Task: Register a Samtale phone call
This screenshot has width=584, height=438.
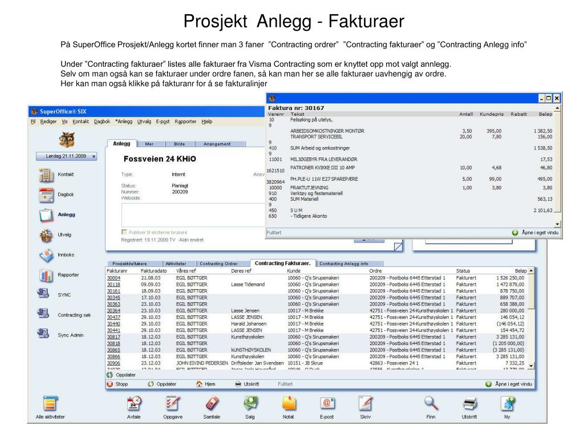Action: coord(212,404)
